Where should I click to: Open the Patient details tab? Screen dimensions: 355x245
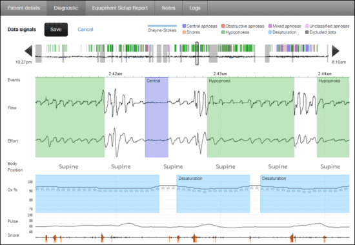pos(23,8)
